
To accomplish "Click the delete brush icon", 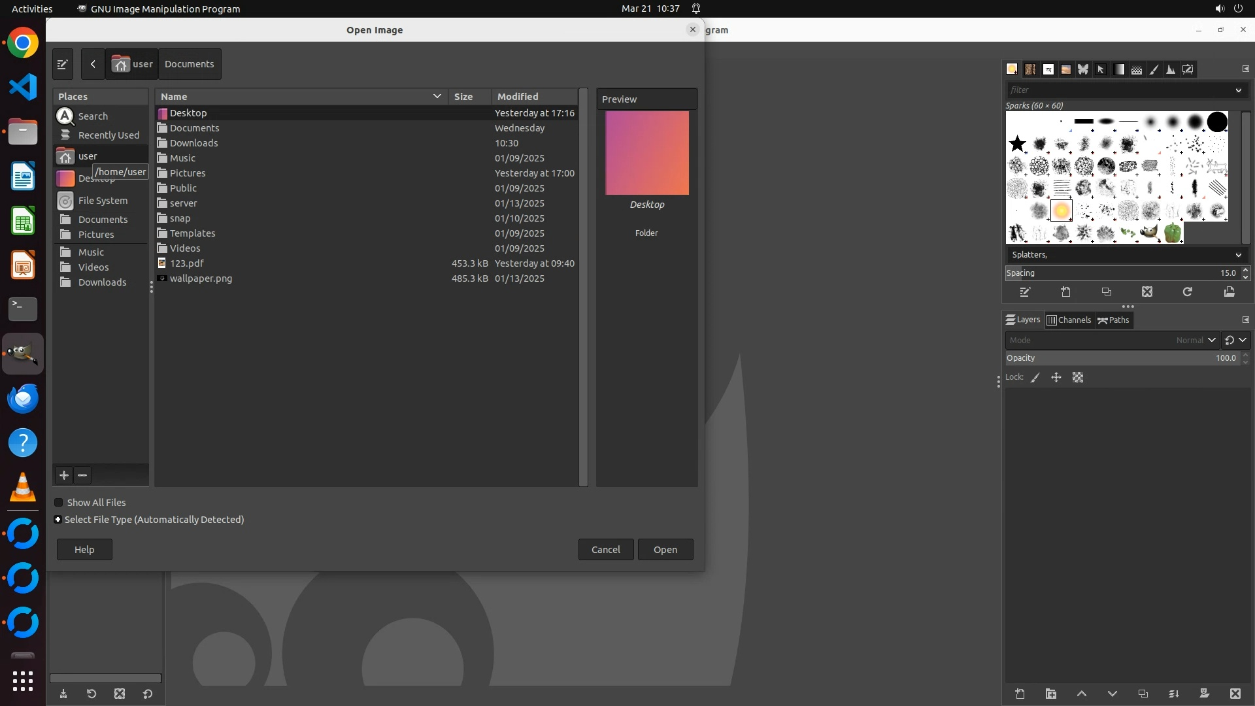I will click(x=1147, y=292).
